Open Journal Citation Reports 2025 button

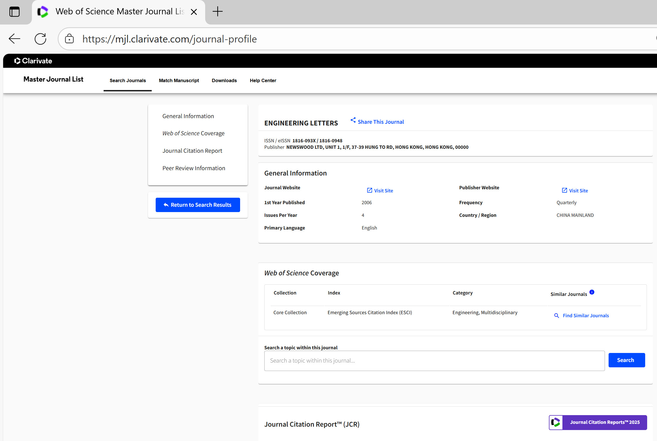[598, 422]
